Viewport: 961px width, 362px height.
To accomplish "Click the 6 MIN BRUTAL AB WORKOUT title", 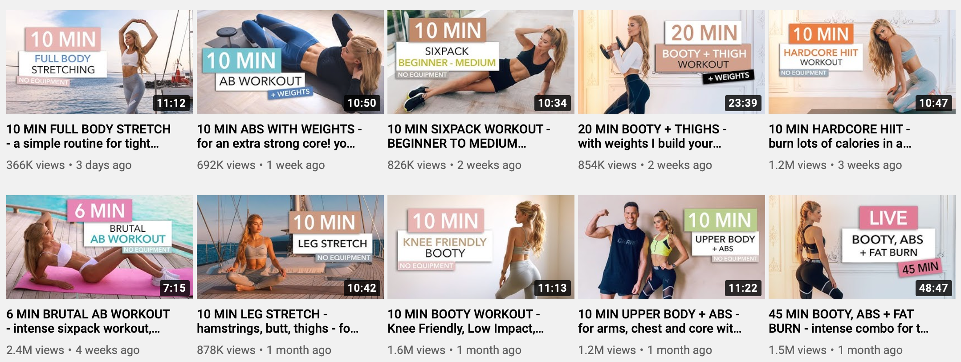I will point(88,321).
